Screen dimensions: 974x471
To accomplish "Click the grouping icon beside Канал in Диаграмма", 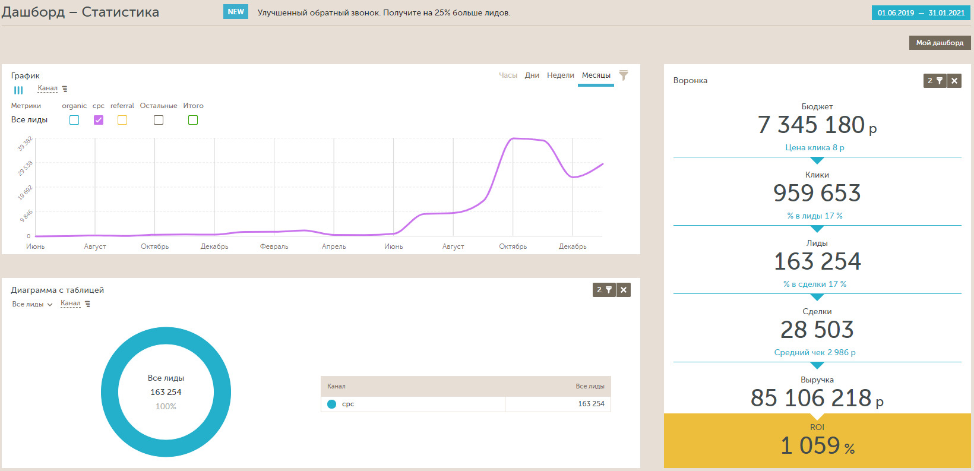I will (88, 304).
